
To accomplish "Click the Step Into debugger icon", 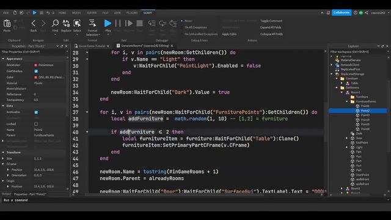I will [152, 23].
